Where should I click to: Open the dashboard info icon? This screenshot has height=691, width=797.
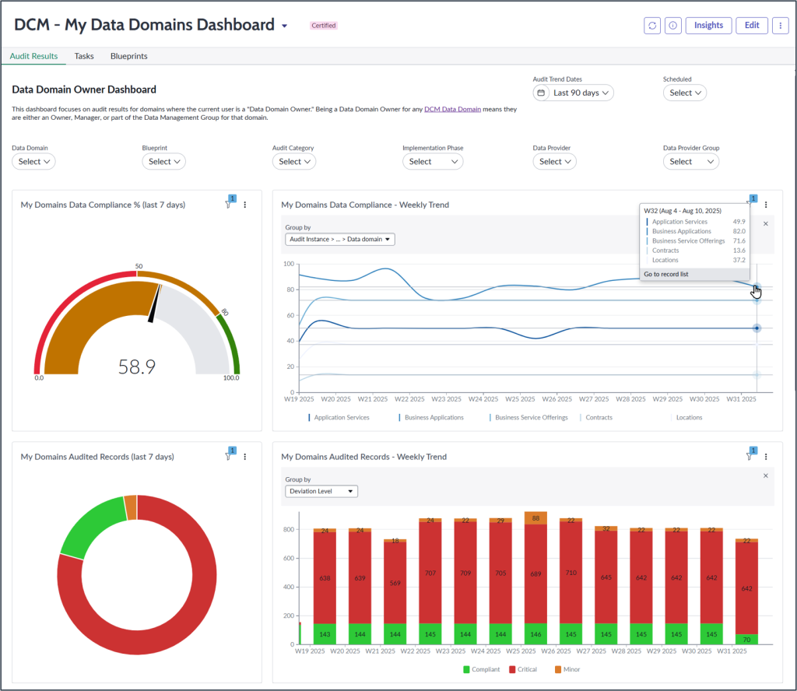[x=672, y=25]
